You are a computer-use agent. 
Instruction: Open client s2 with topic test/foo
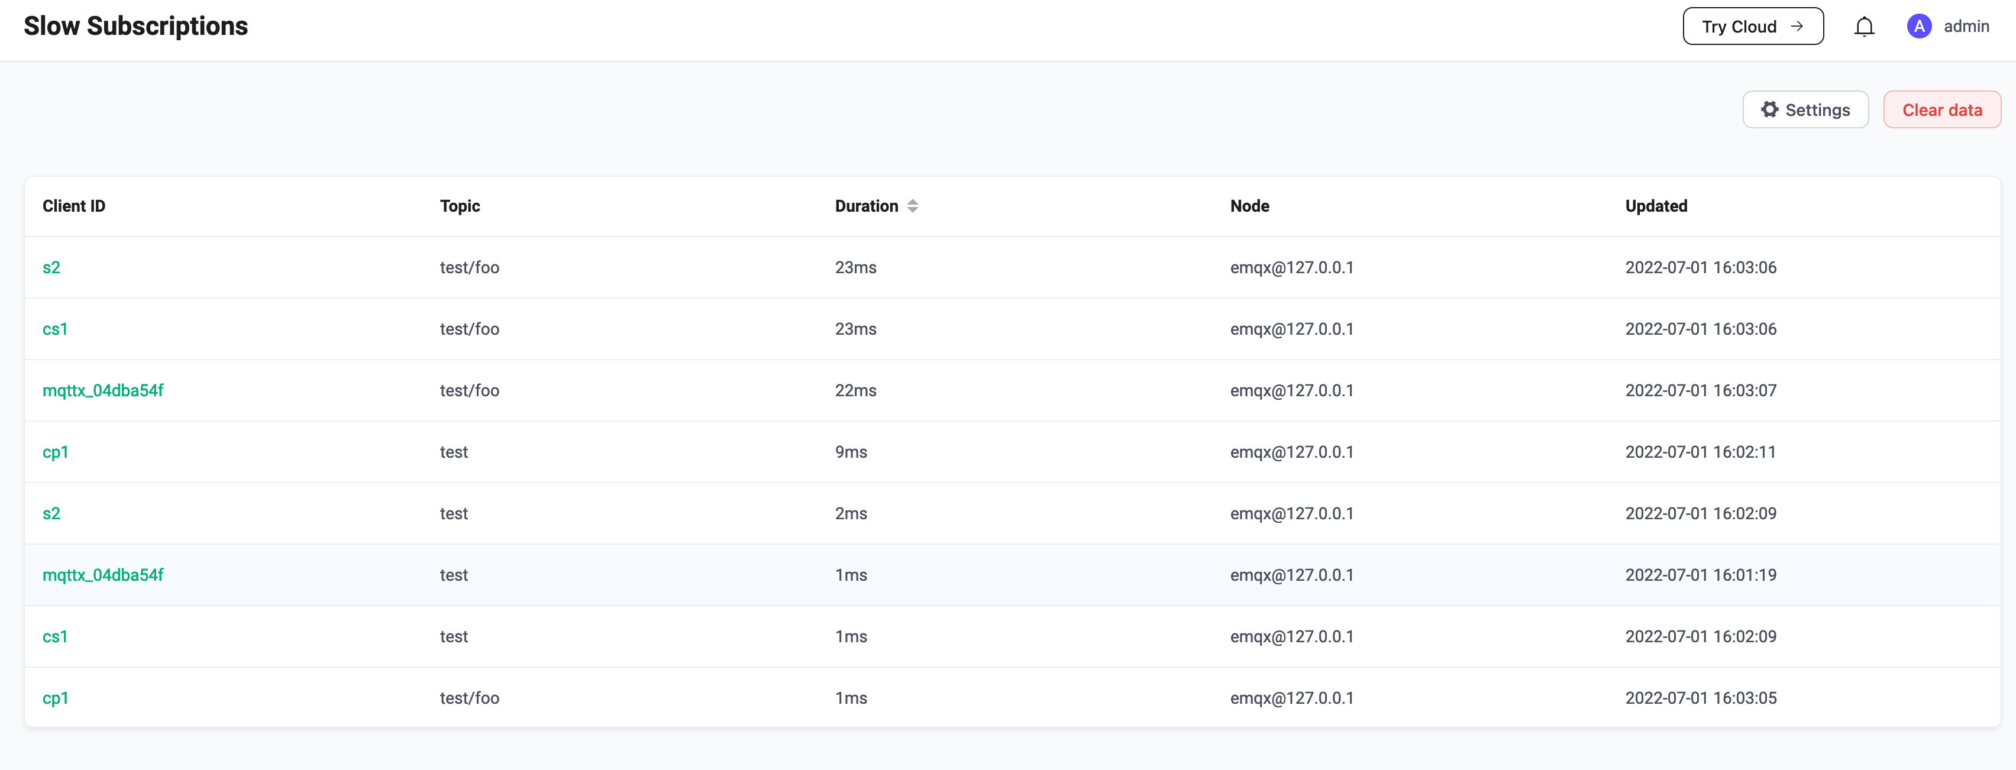point(51,268)
